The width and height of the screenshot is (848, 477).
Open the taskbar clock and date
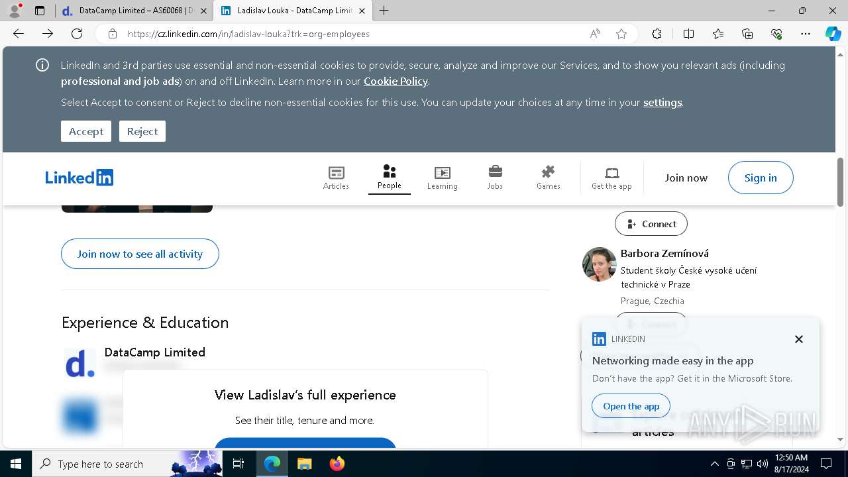coord(790,464)
